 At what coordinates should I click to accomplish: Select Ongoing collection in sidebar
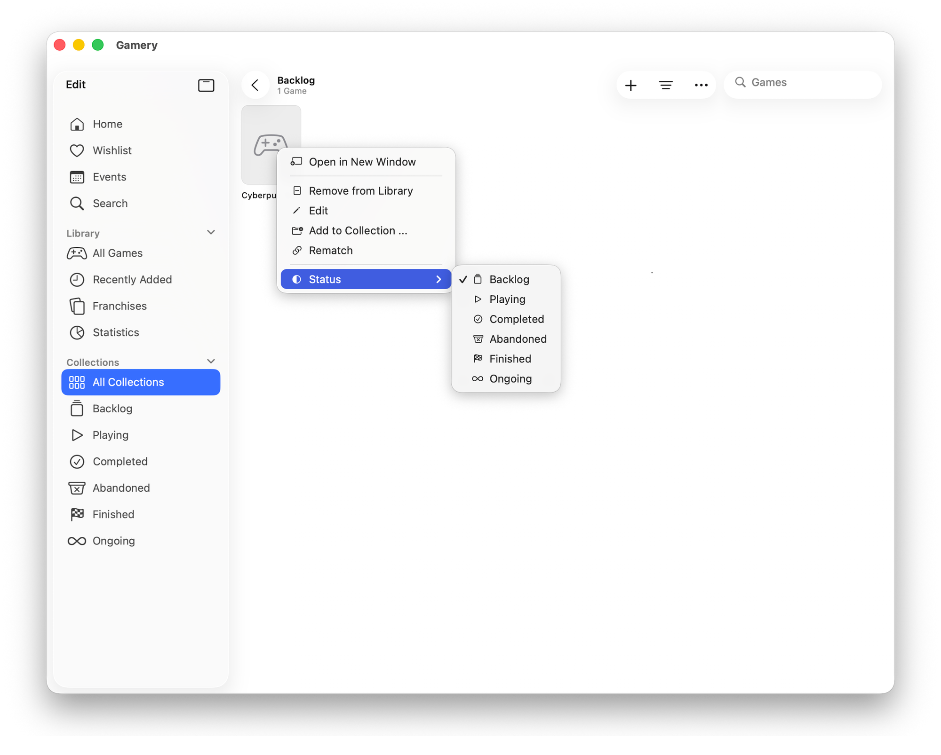113,541
